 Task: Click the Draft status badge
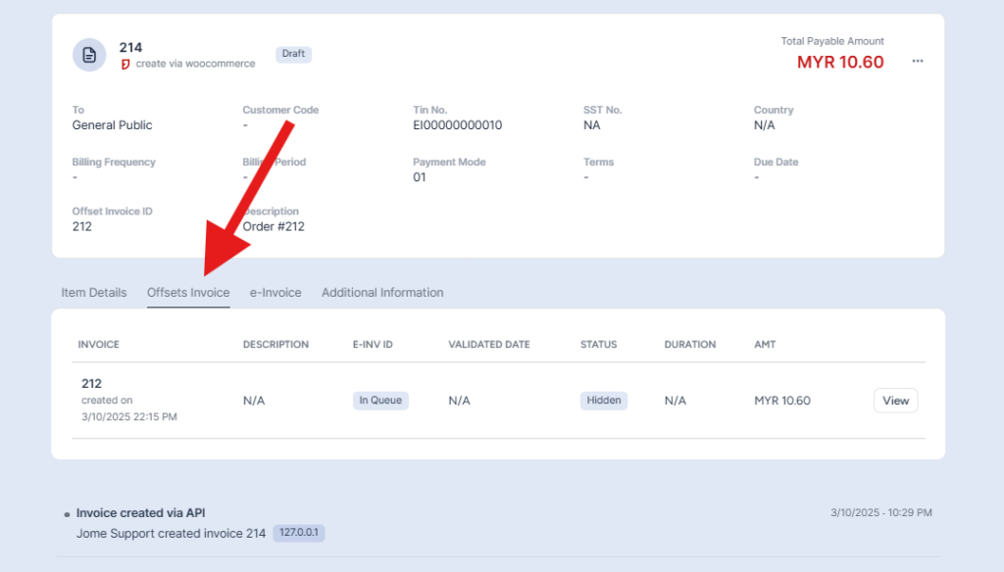[293, 54]
